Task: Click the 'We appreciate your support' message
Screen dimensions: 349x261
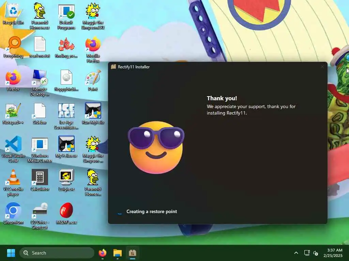Action: (x=251, y=110)
